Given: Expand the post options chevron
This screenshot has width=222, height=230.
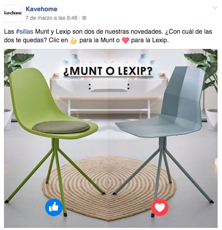Looking at the screenshot, I should point(215,8).
